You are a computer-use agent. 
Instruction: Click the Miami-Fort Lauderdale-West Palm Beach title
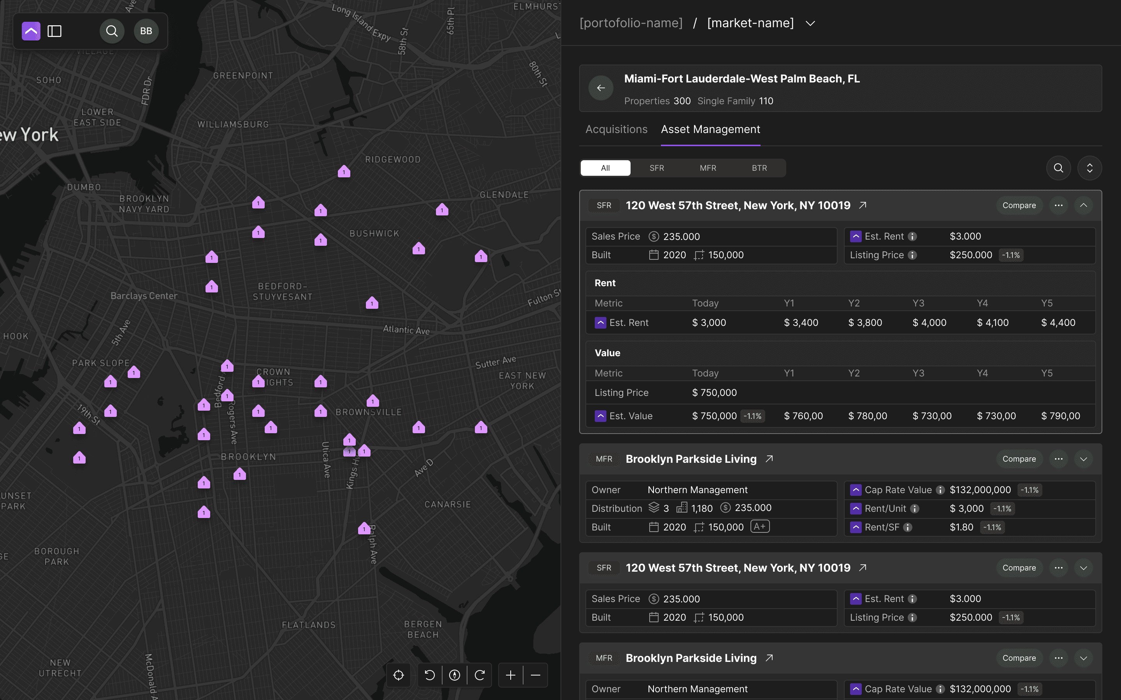click(742, 79)
